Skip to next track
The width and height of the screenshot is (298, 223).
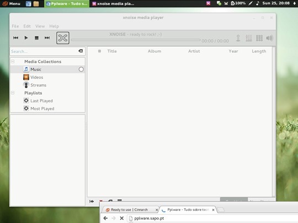click(x=47, y=38)
